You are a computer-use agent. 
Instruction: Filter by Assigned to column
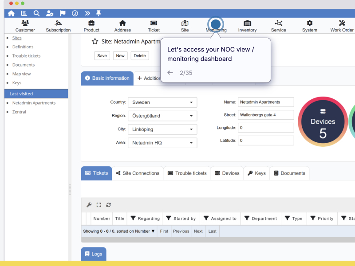(x=206, y=218)
